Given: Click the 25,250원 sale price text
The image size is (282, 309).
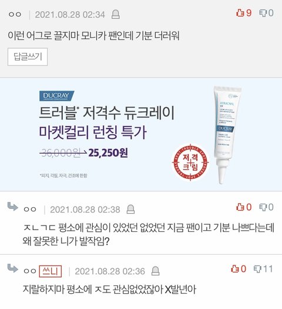Looking at the screenshot, I should (108, 152).
